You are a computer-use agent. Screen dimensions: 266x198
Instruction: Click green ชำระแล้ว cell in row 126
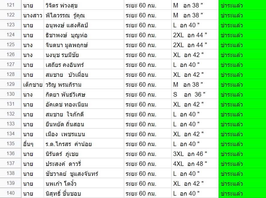[242, 54]
